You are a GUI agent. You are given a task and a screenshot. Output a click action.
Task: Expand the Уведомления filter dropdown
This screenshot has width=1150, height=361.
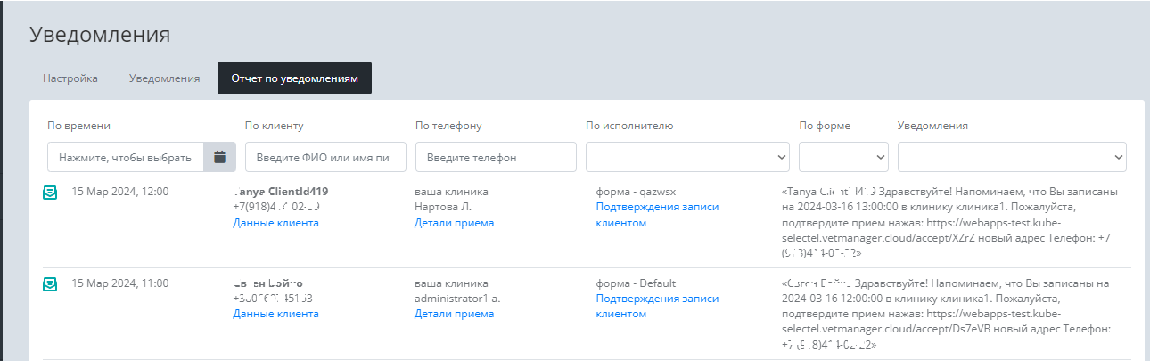(x=1012, y=157)
